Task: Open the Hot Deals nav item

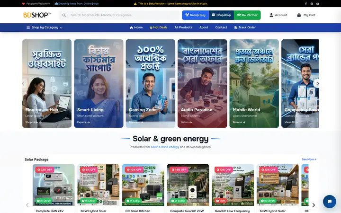Action: pos(159,27)
